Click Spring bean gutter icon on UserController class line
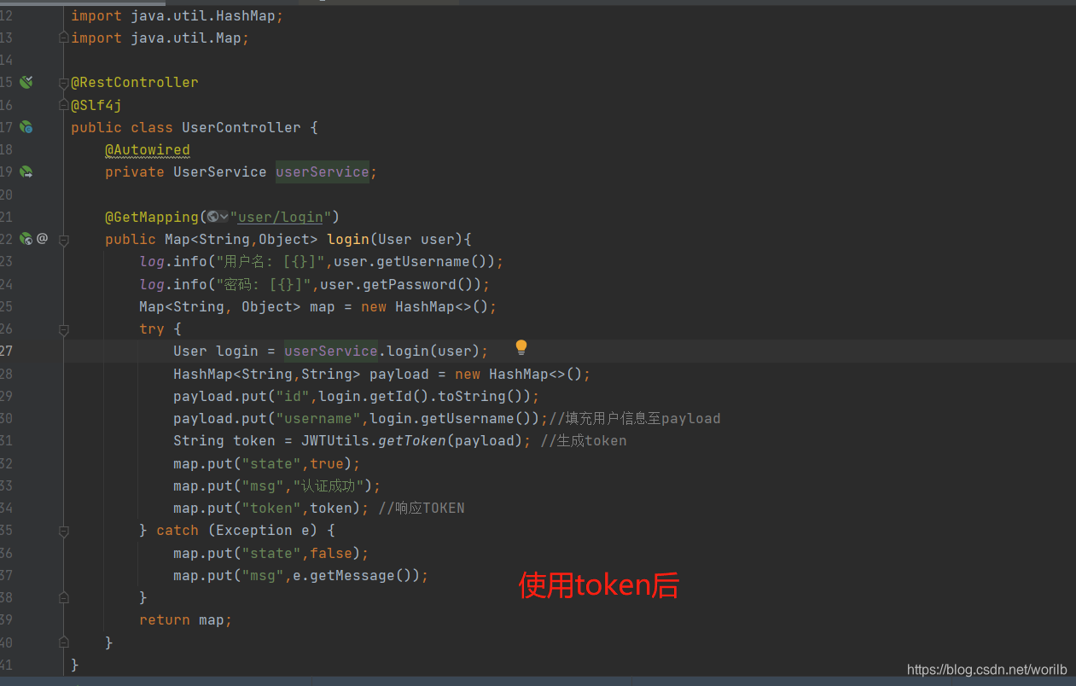Screen dimensions: 1076x686 [x=26, y=127]
